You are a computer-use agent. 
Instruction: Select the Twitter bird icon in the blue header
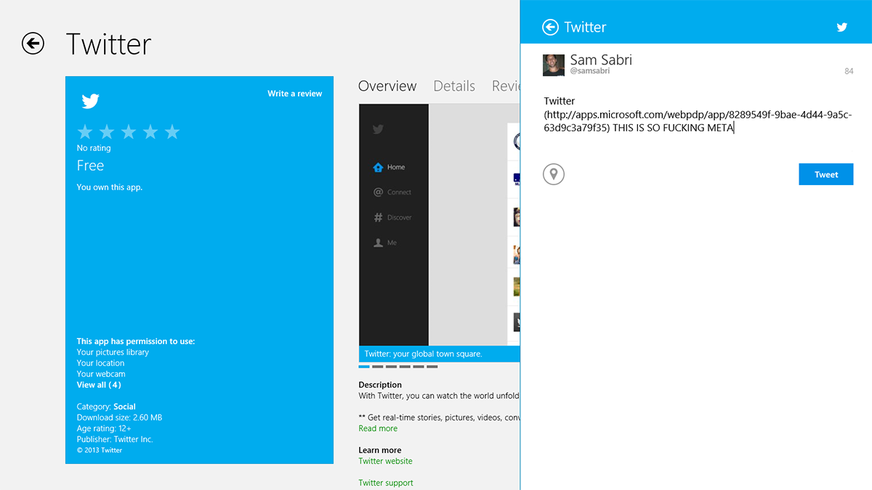841,27
